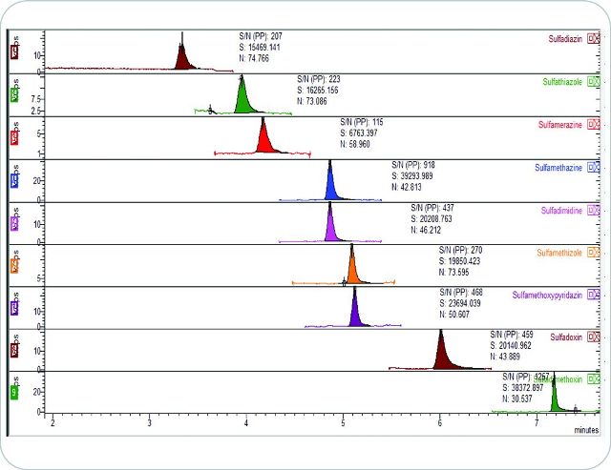Close the Sulfadoxin chromatogram pane
This screenshot has height=470, width=611.
[597, 337]
